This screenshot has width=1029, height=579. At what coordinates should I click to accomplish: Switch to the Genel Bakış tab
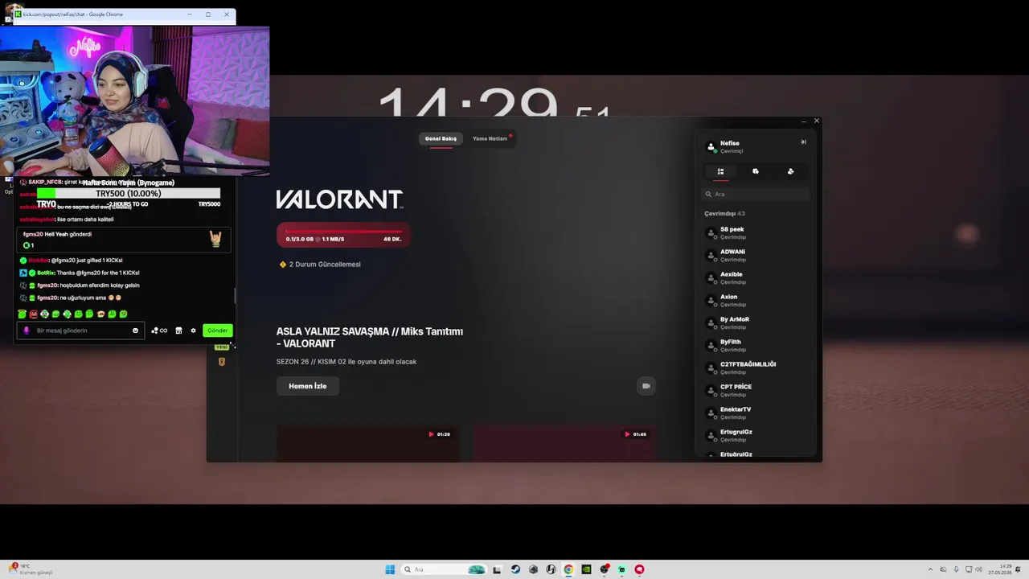click(441, 138)
